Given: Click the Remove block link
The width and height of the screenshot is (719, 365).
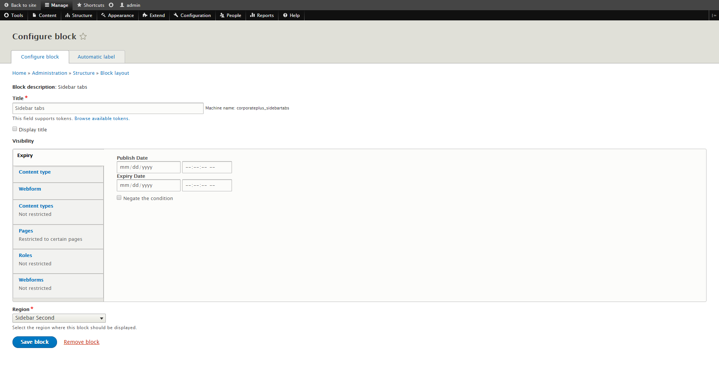Looking at the screenshot, I should 82,342.
